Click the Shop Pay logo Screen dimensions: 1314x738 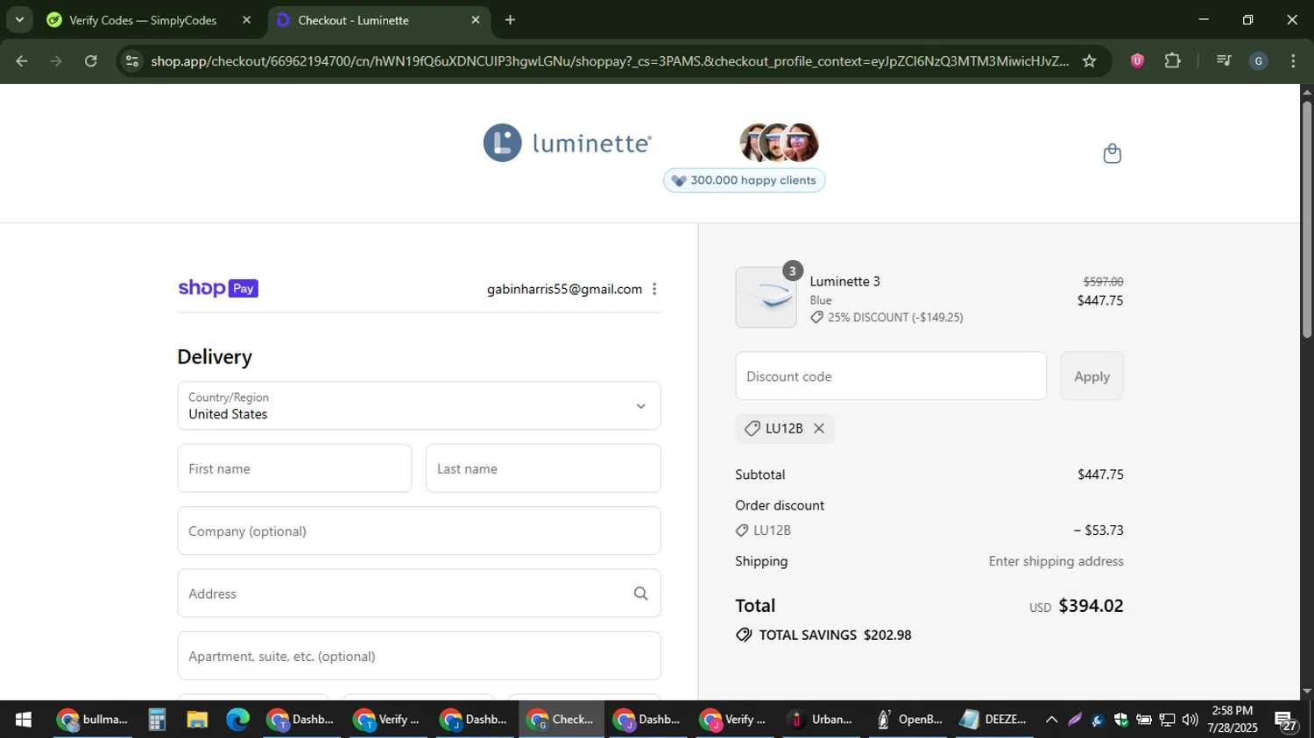pos(218,288)
